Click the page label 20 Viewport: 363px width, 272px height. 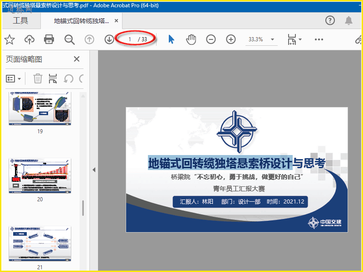[40, 199]
